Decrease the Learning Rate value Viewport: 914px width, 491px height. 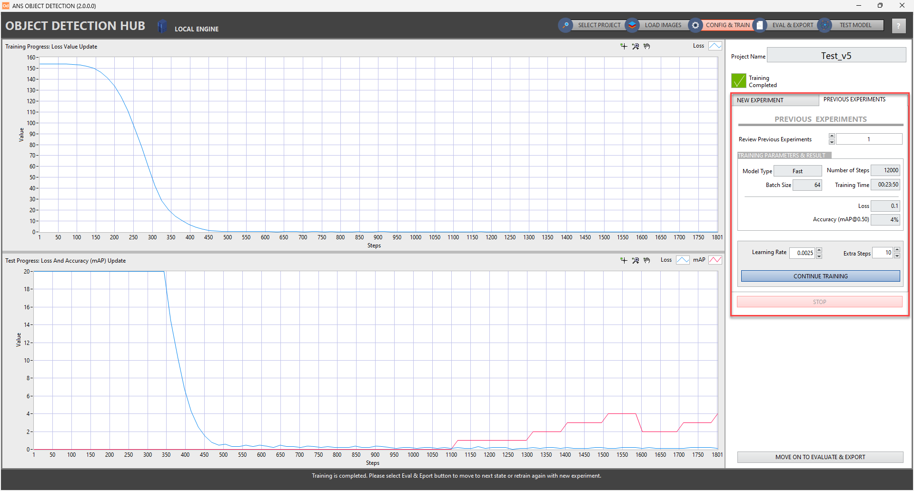pos(819,256)
